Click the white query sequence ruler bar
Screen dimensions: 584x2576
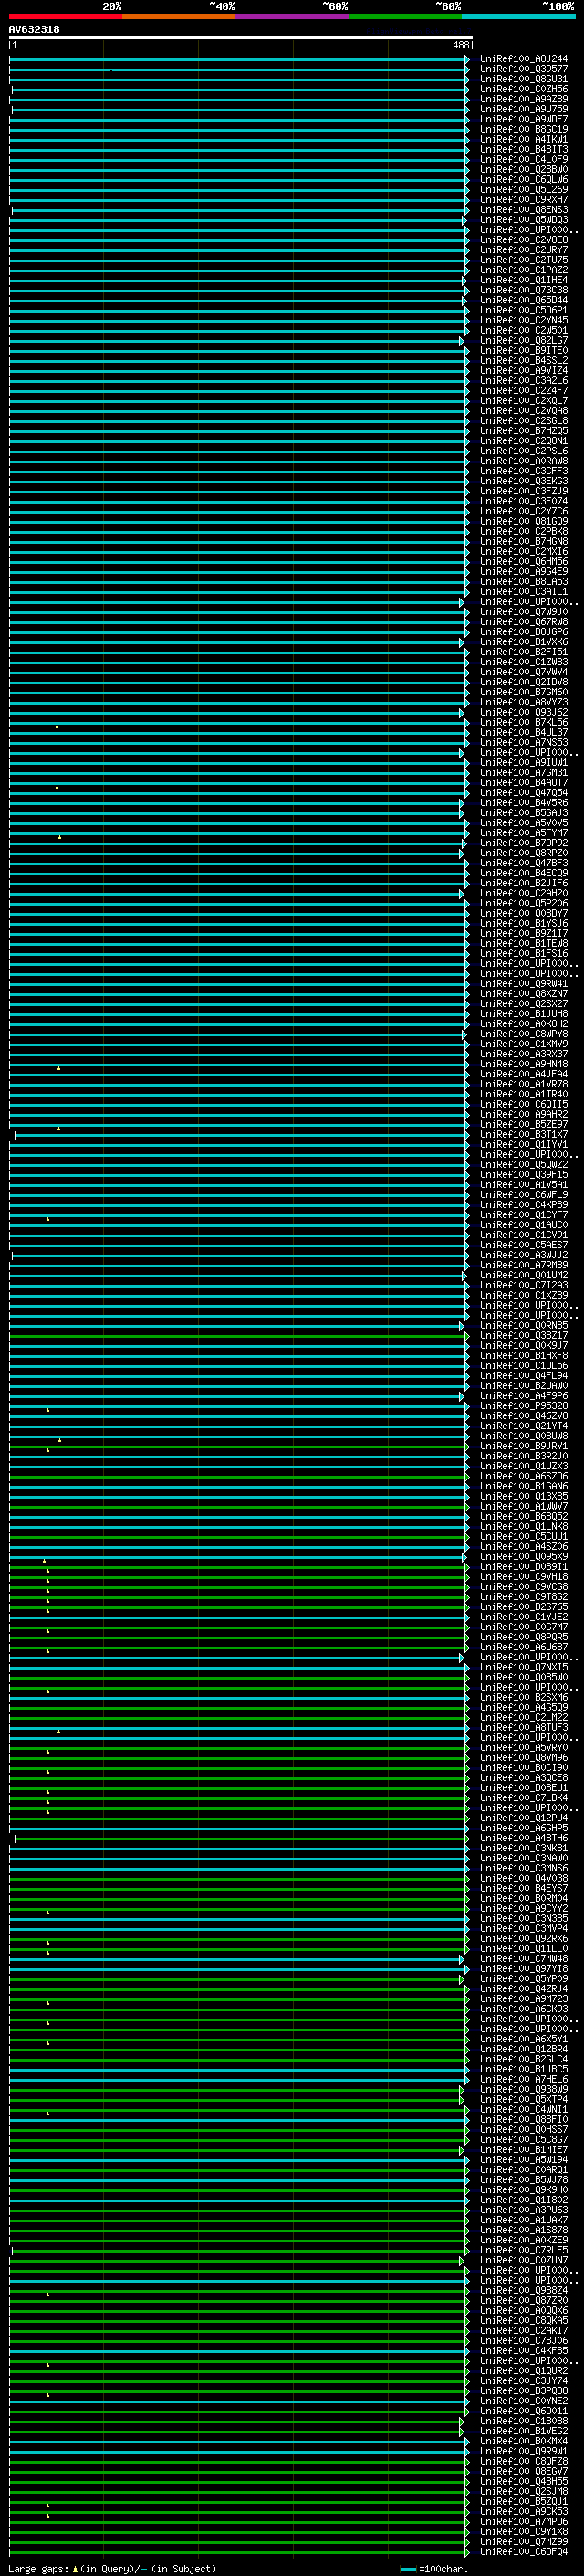click(240, 38)
